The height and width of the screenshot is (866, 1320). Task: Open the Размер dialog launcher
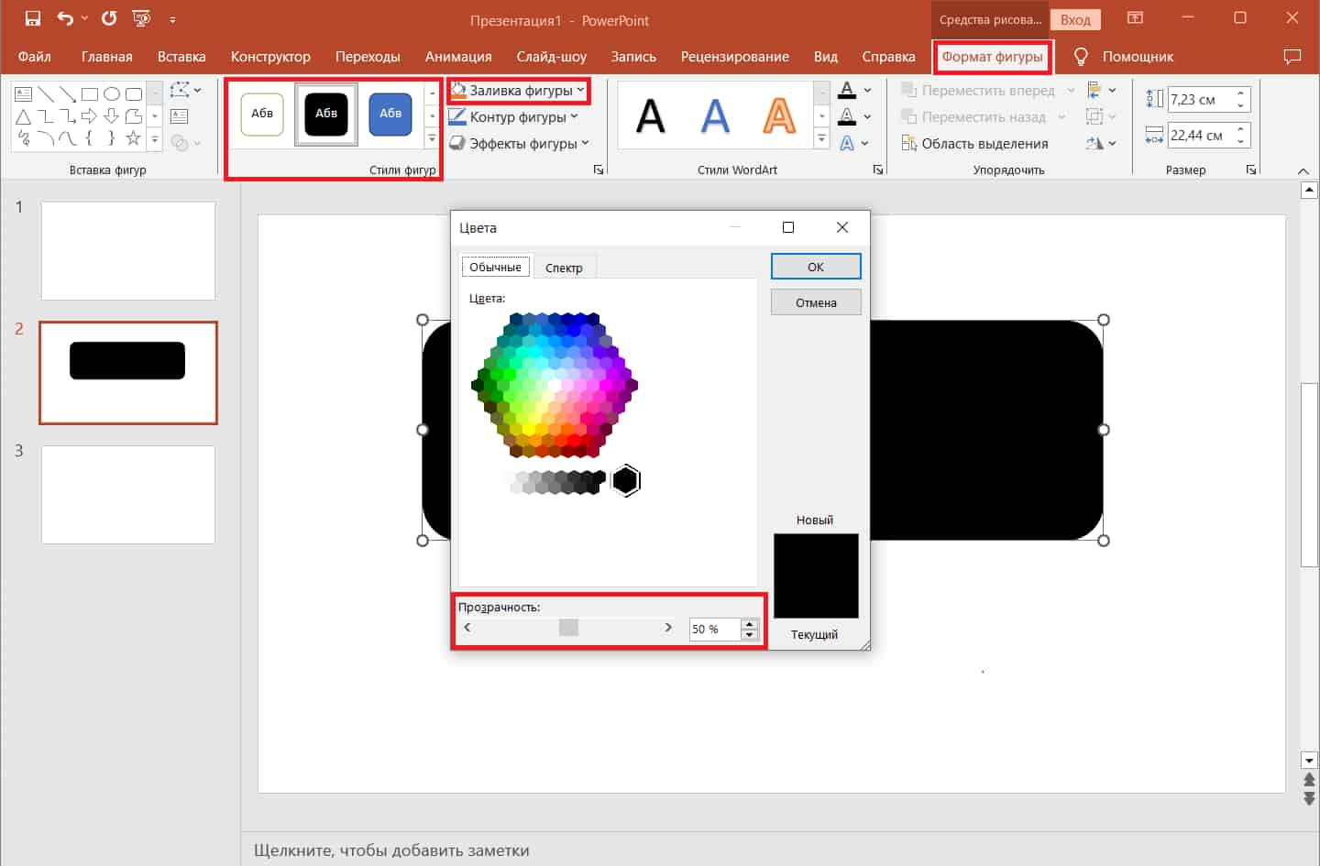pos(1251,170)
